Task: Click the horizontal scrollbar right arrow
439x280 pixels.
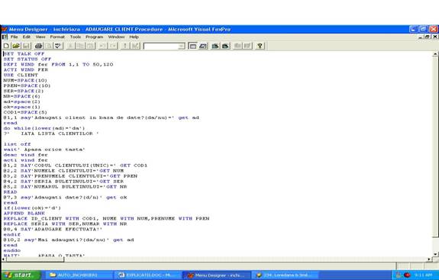Action: 429,259
